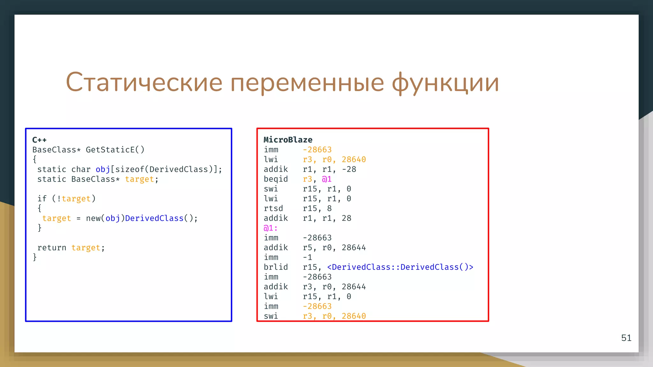Viewport: 653px width, 367px height.
Task: Click the line 'BaseClass* GetStaticE()'
Action: pos(88,150)
